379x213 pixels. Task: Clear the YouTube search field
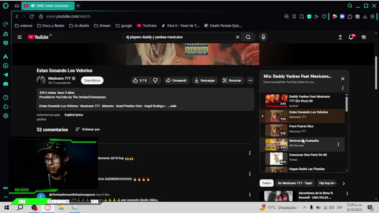coord(238,37)
